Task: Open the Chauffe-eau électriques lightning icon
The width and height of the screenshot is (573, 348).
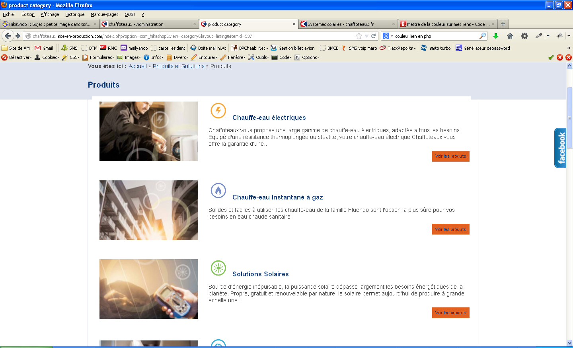Action: (x=218, y=111)
